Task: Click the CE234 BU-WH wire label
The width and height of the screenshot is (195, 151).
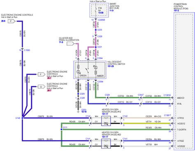Action: click(x=153, y=139)
